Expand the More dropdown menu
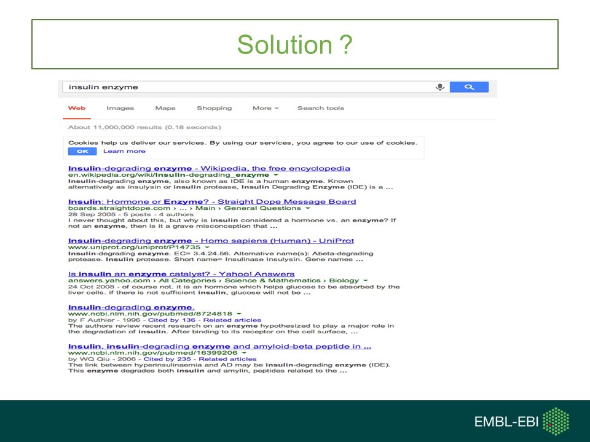590x442 pixels. [265, 108]
